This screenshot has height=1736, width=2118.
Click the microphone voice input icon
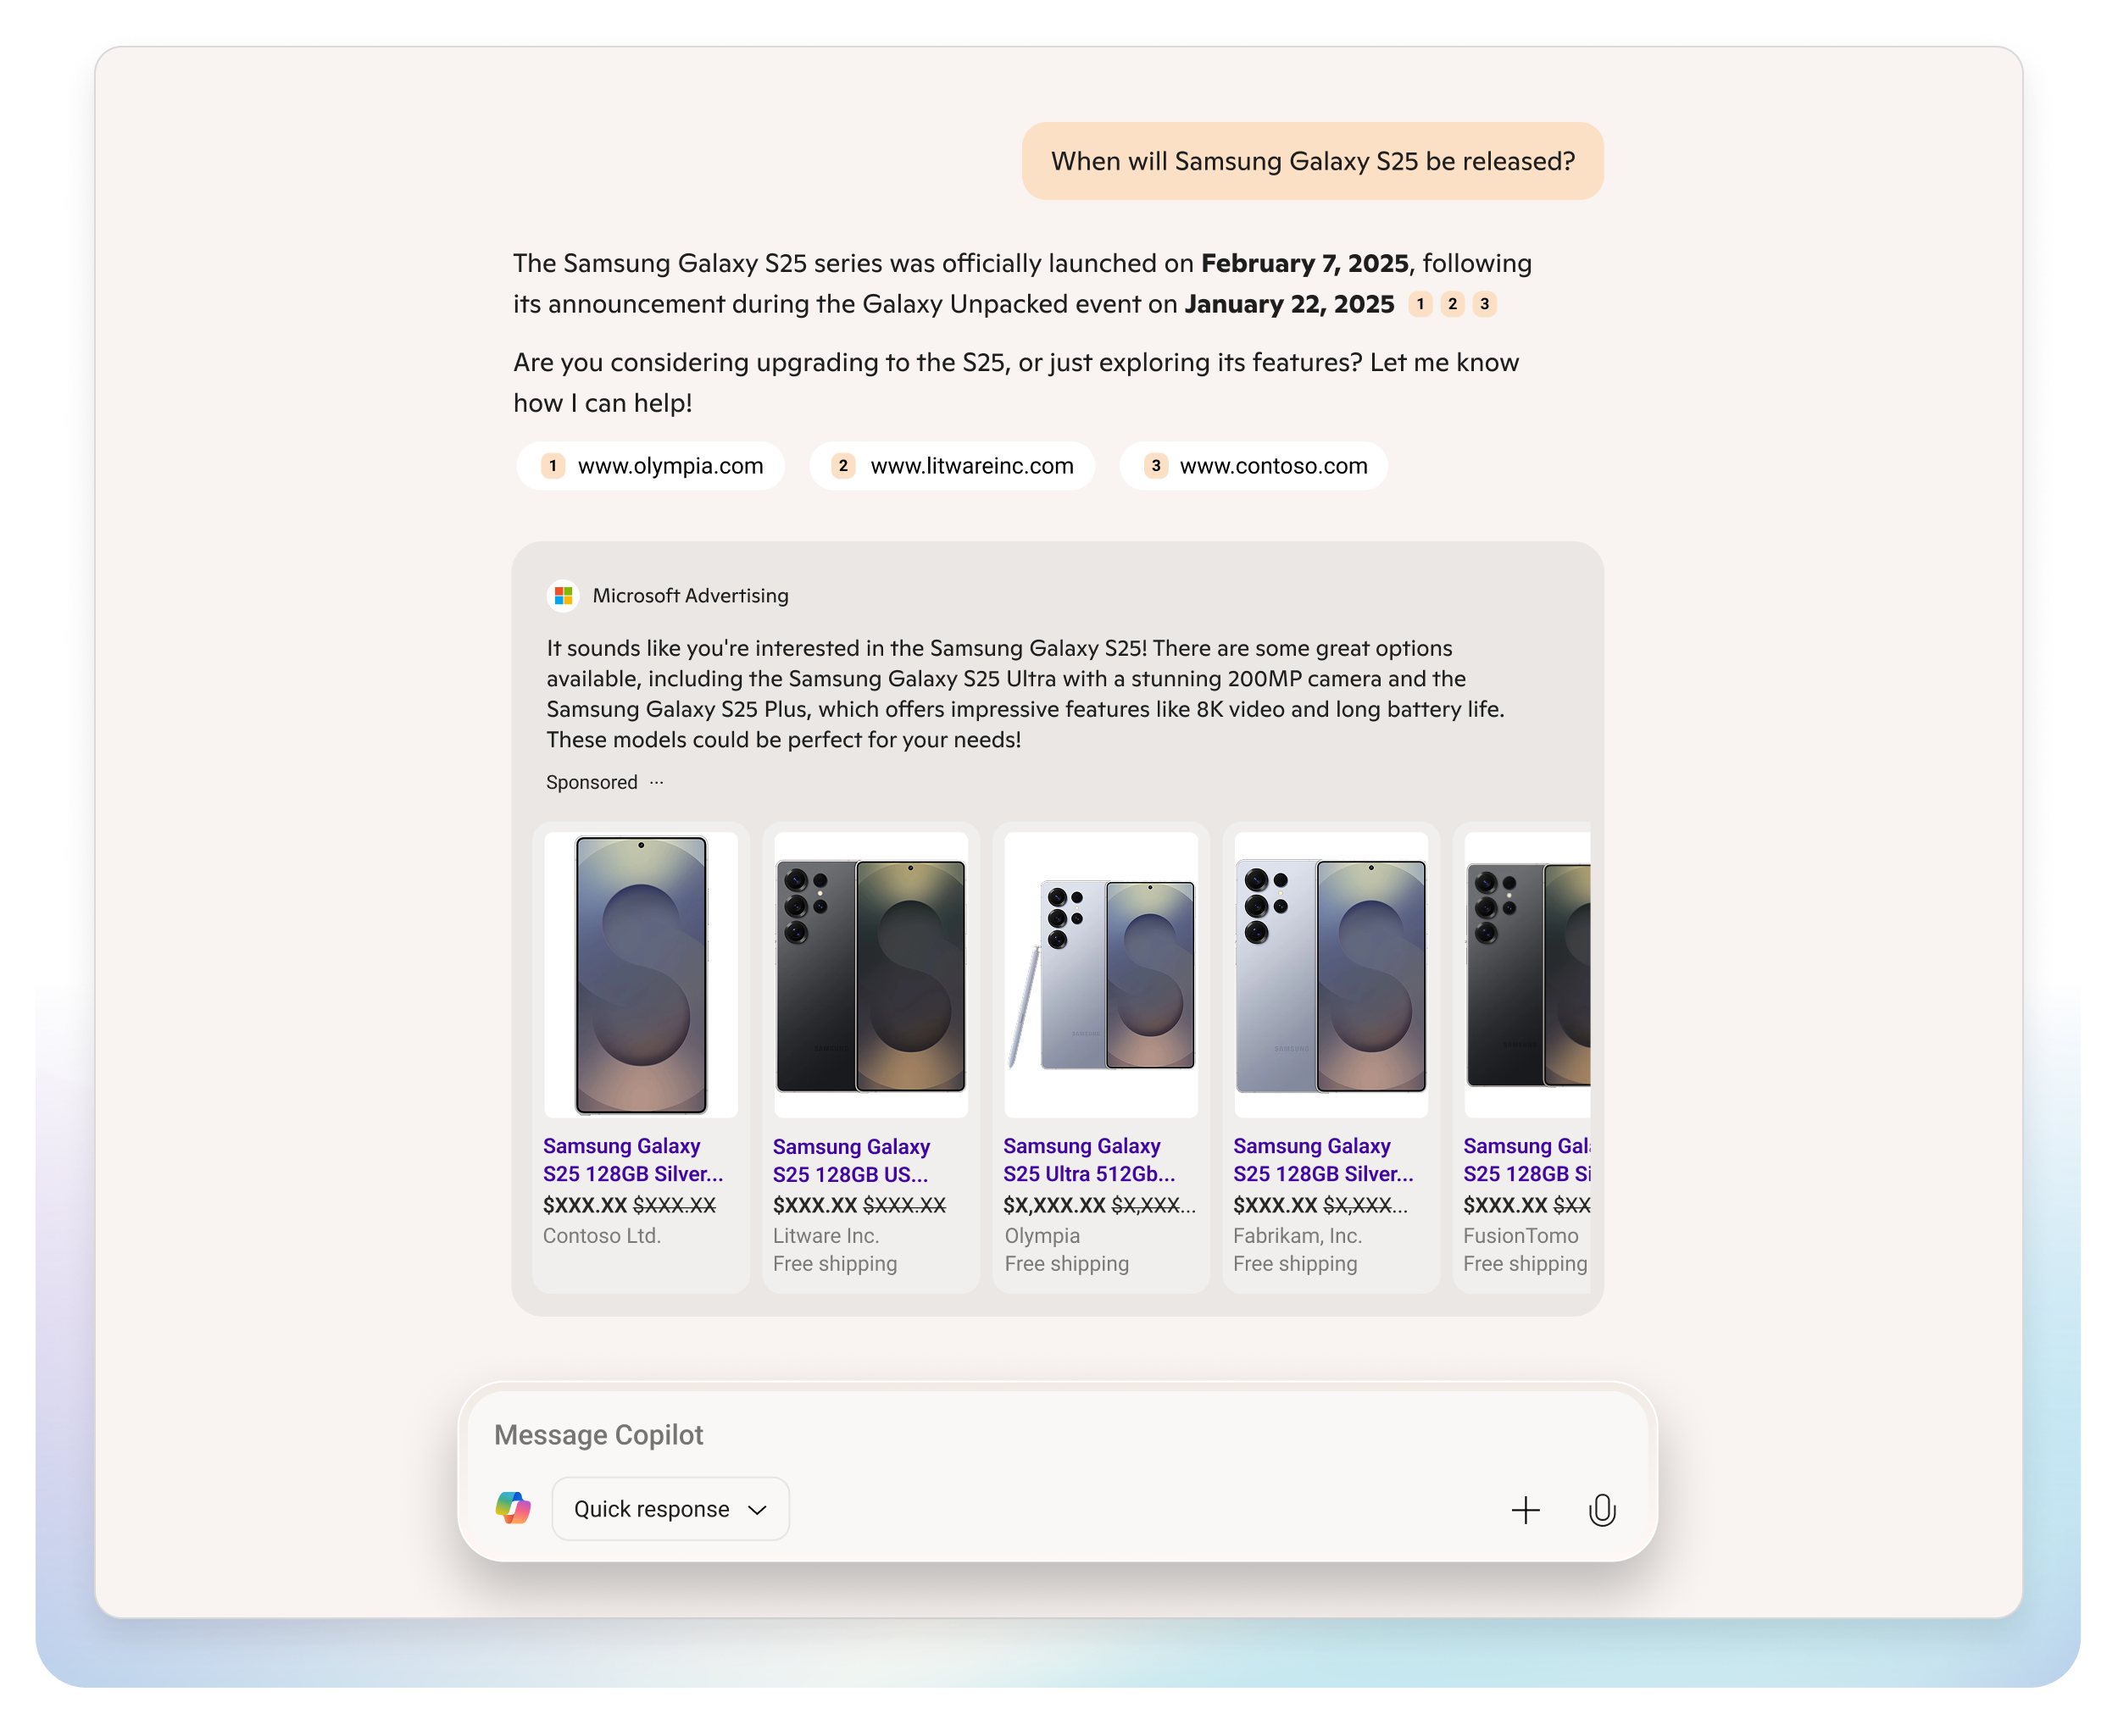point(1602,1510)
